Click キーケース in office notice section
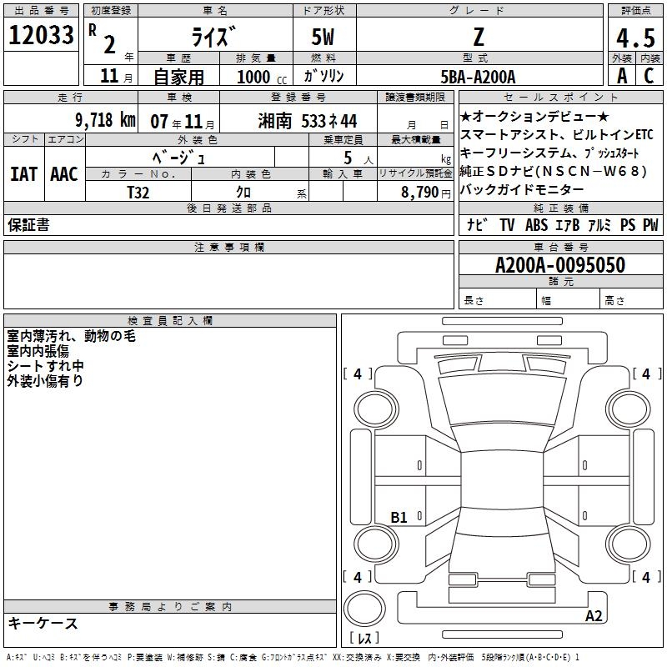The width and height of the screenshot is (667, 667). tap(43, 624)
